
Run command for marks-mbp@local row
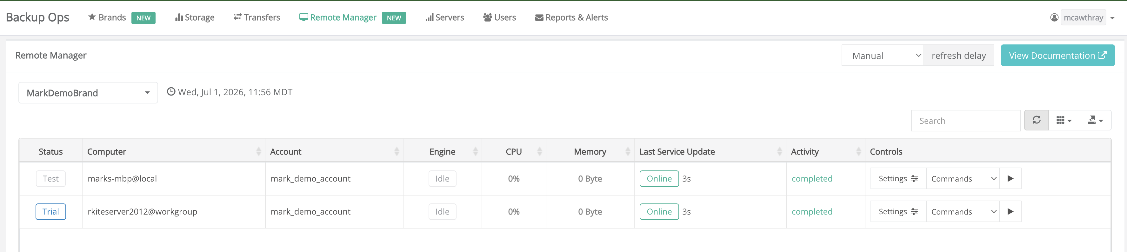1010,178
